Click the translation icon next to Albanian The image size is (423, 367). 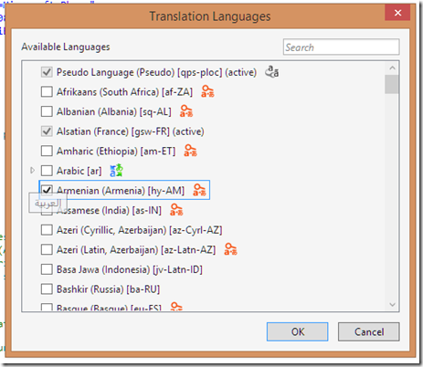pos(186,111)
